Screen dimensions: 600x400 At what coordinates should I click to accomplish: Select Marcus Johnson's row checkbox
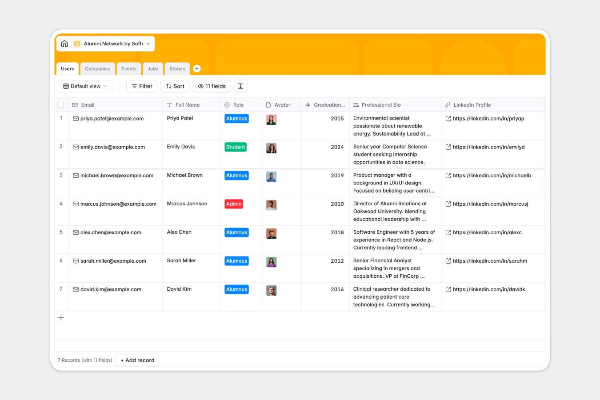61,204
